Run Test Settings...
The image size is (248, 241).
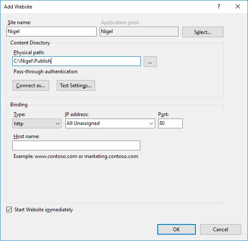point(76,85)
